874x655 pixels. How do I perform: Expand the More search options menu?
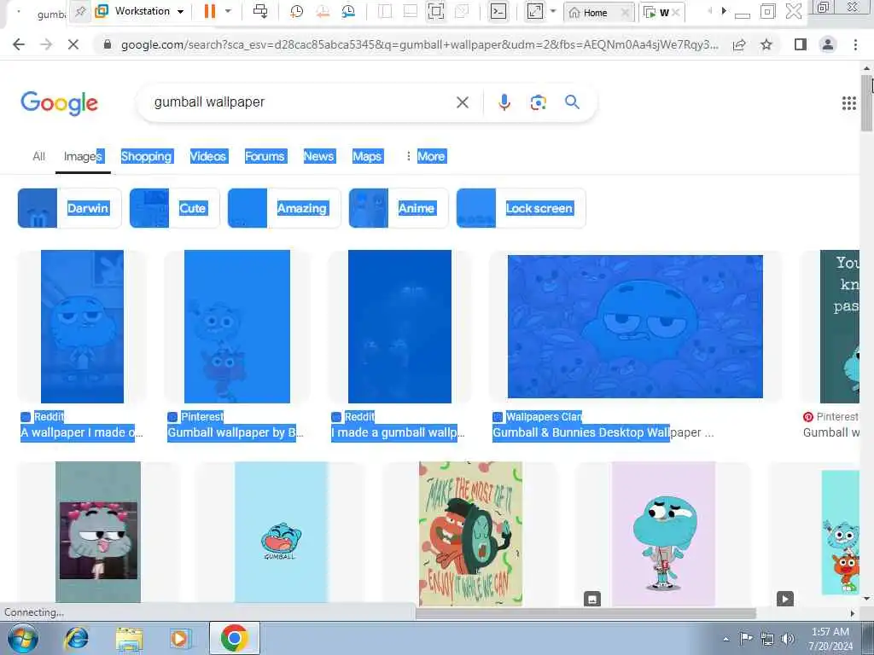(x=426, y=157)
